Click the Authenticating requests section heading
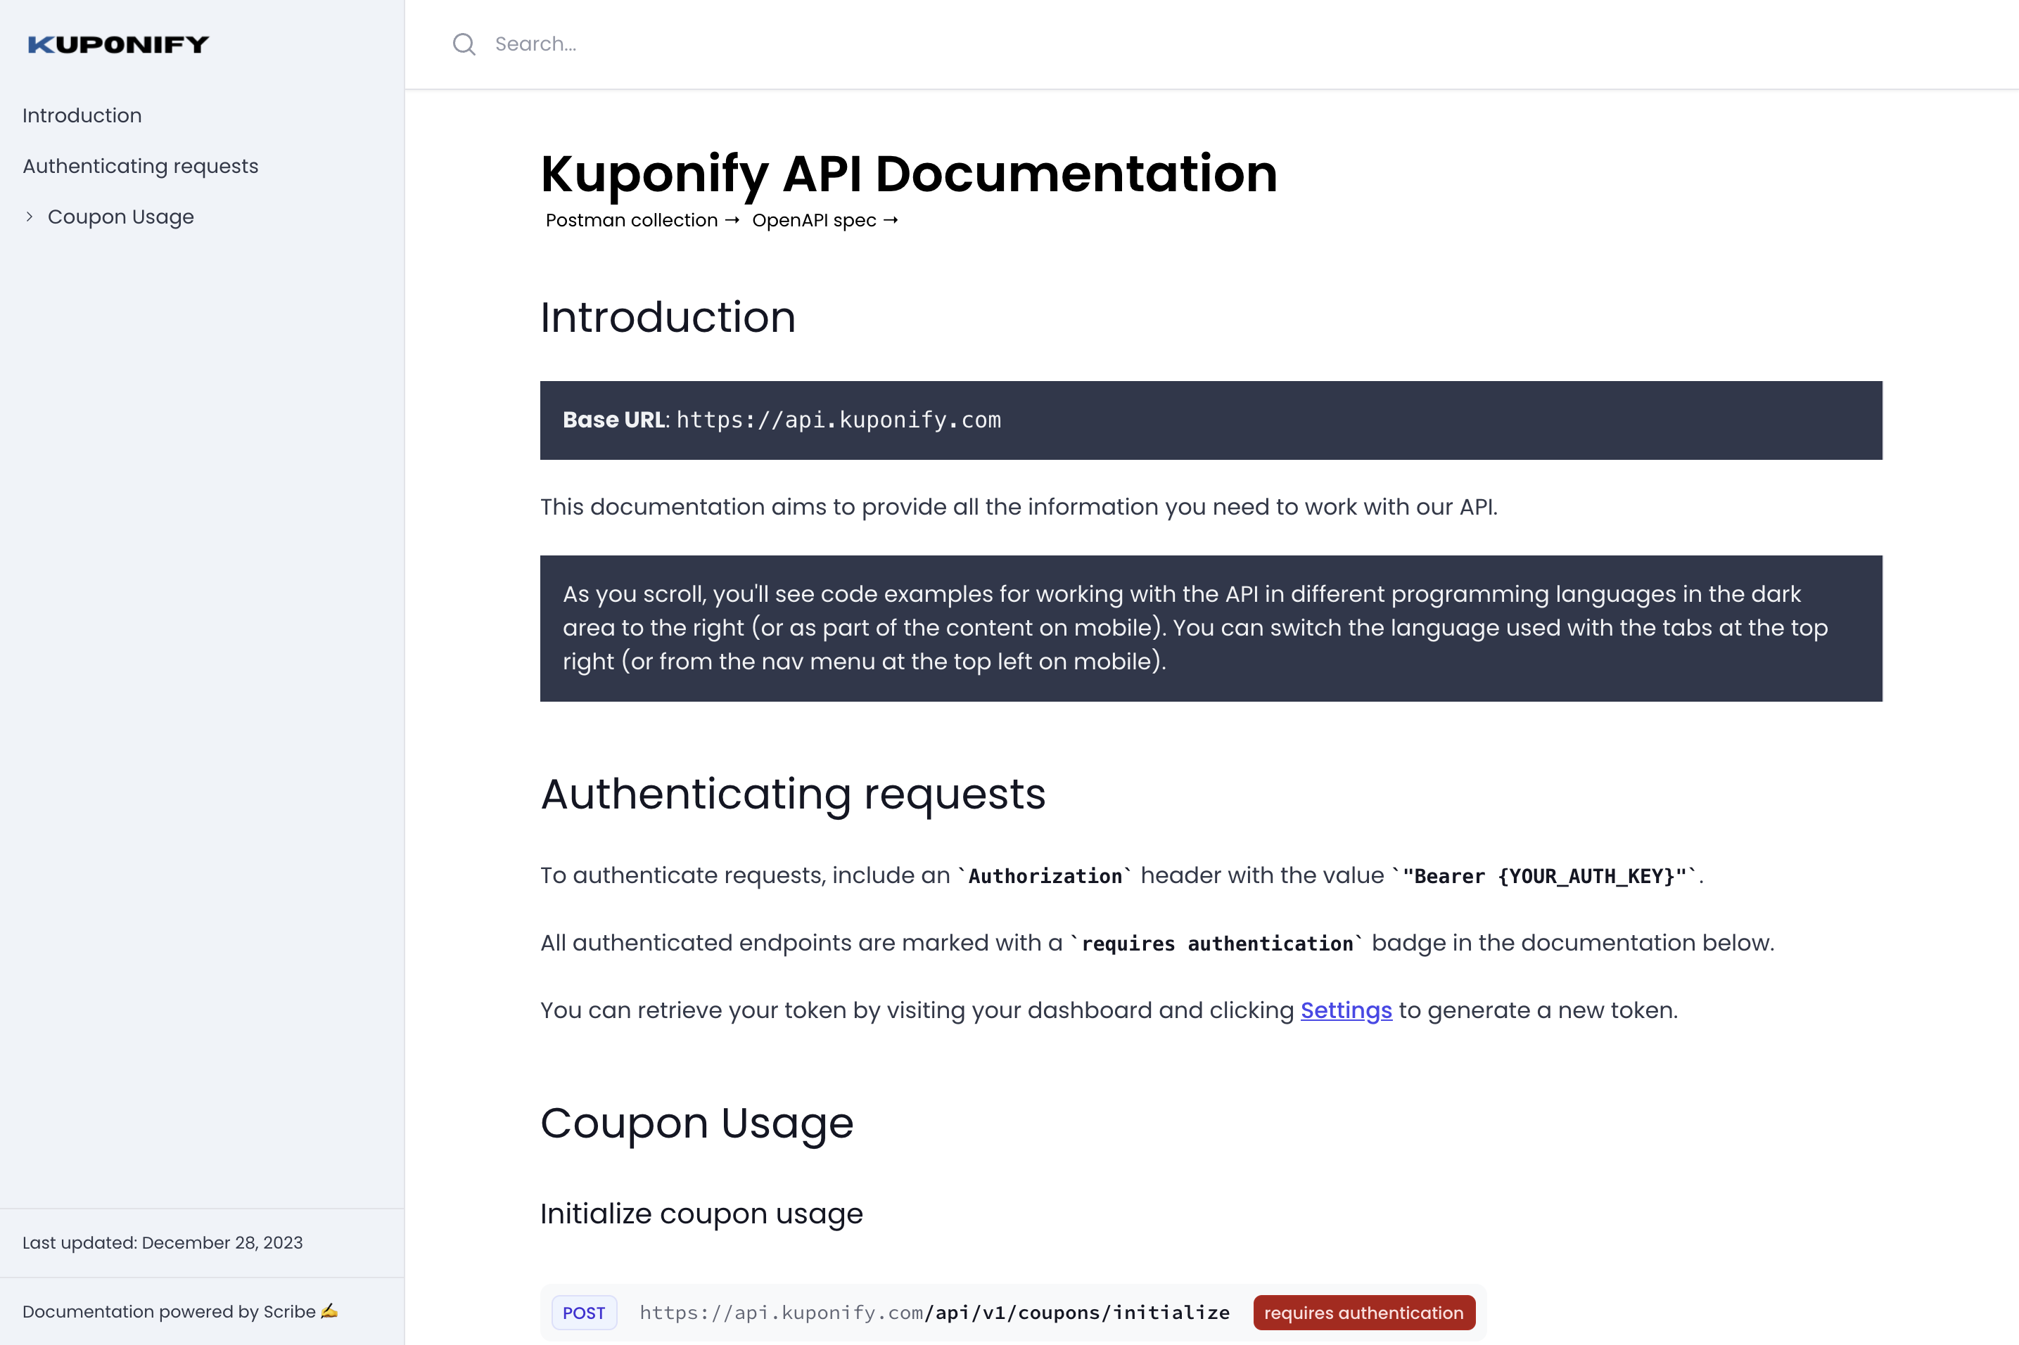 (x=793, y=794)
